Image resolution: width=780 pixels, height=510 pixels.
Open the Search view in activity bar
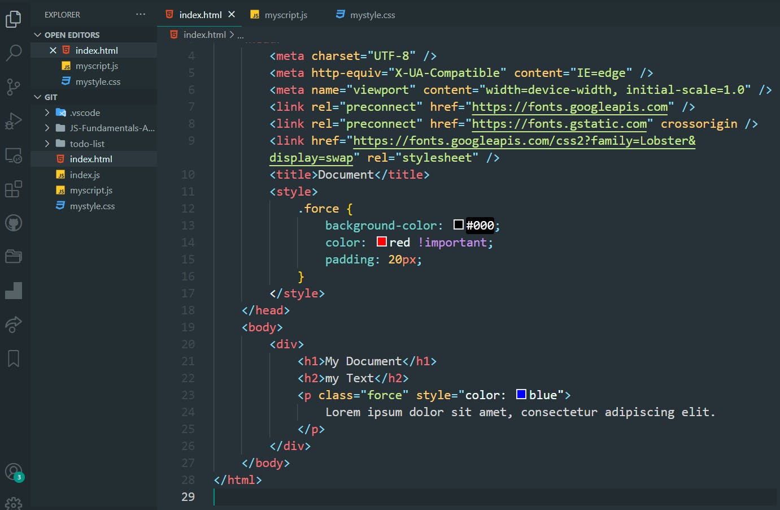click(x=14, y=53)
